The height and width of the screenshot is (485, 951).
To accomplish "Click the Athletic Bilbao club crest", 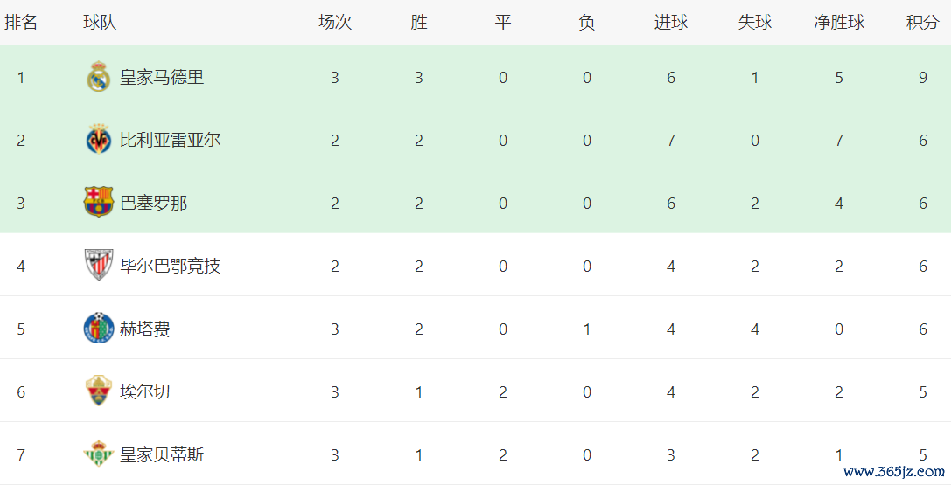I will coord(98,266).
